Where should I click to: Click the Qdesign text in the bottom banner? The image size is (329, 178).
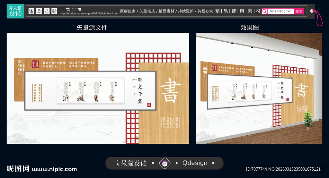195,163
